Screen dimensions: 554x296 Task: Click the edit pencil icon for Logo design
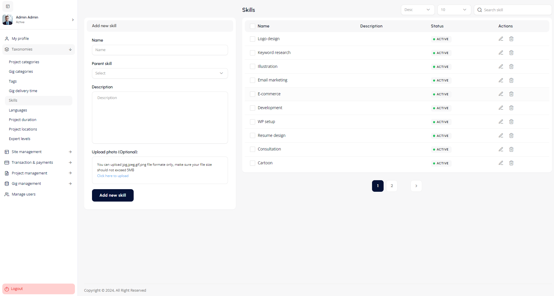tap(501, 39)
